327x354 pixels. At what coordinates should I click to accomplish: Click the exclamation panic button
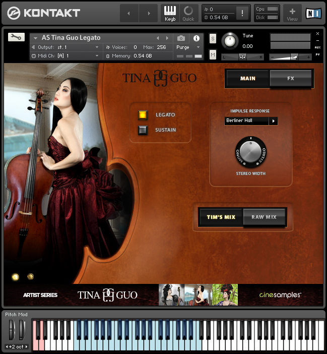point(242,13)
